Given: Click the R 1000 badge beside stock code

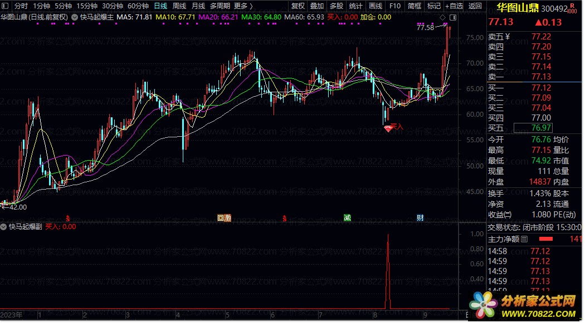Looking at the screenshot, I should (572, 9).
